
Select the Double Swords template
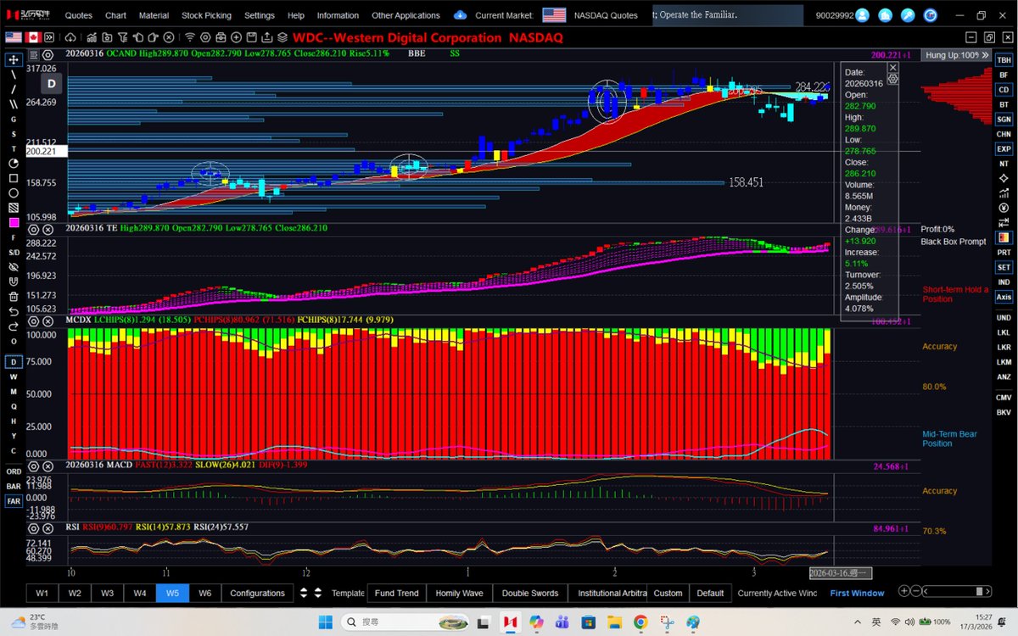coord(530,593)
